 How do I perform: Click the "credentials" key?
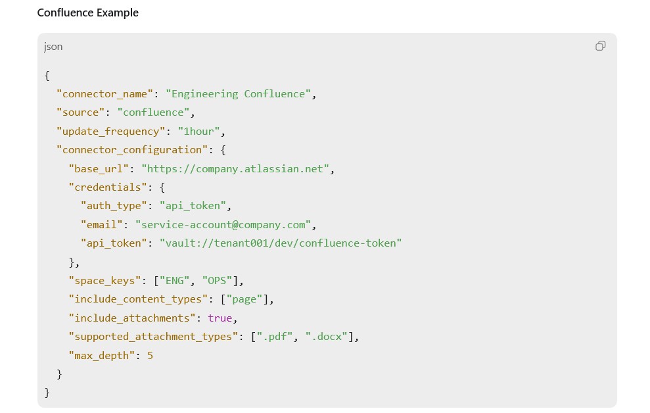[108, 187]
